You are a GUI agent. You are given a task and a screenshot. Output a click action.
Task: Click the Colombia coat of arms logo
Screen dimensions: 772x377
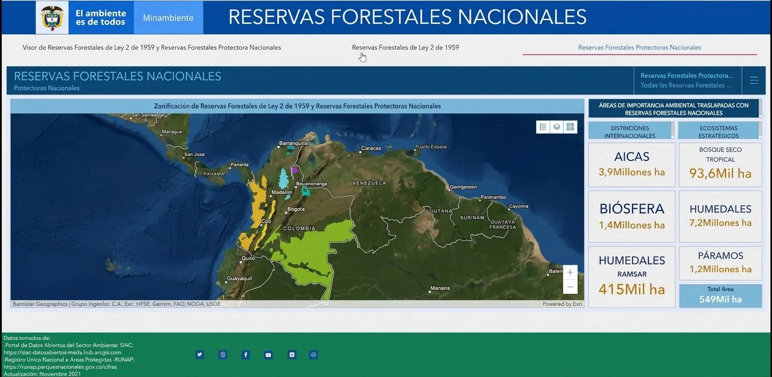pos(52,17)
